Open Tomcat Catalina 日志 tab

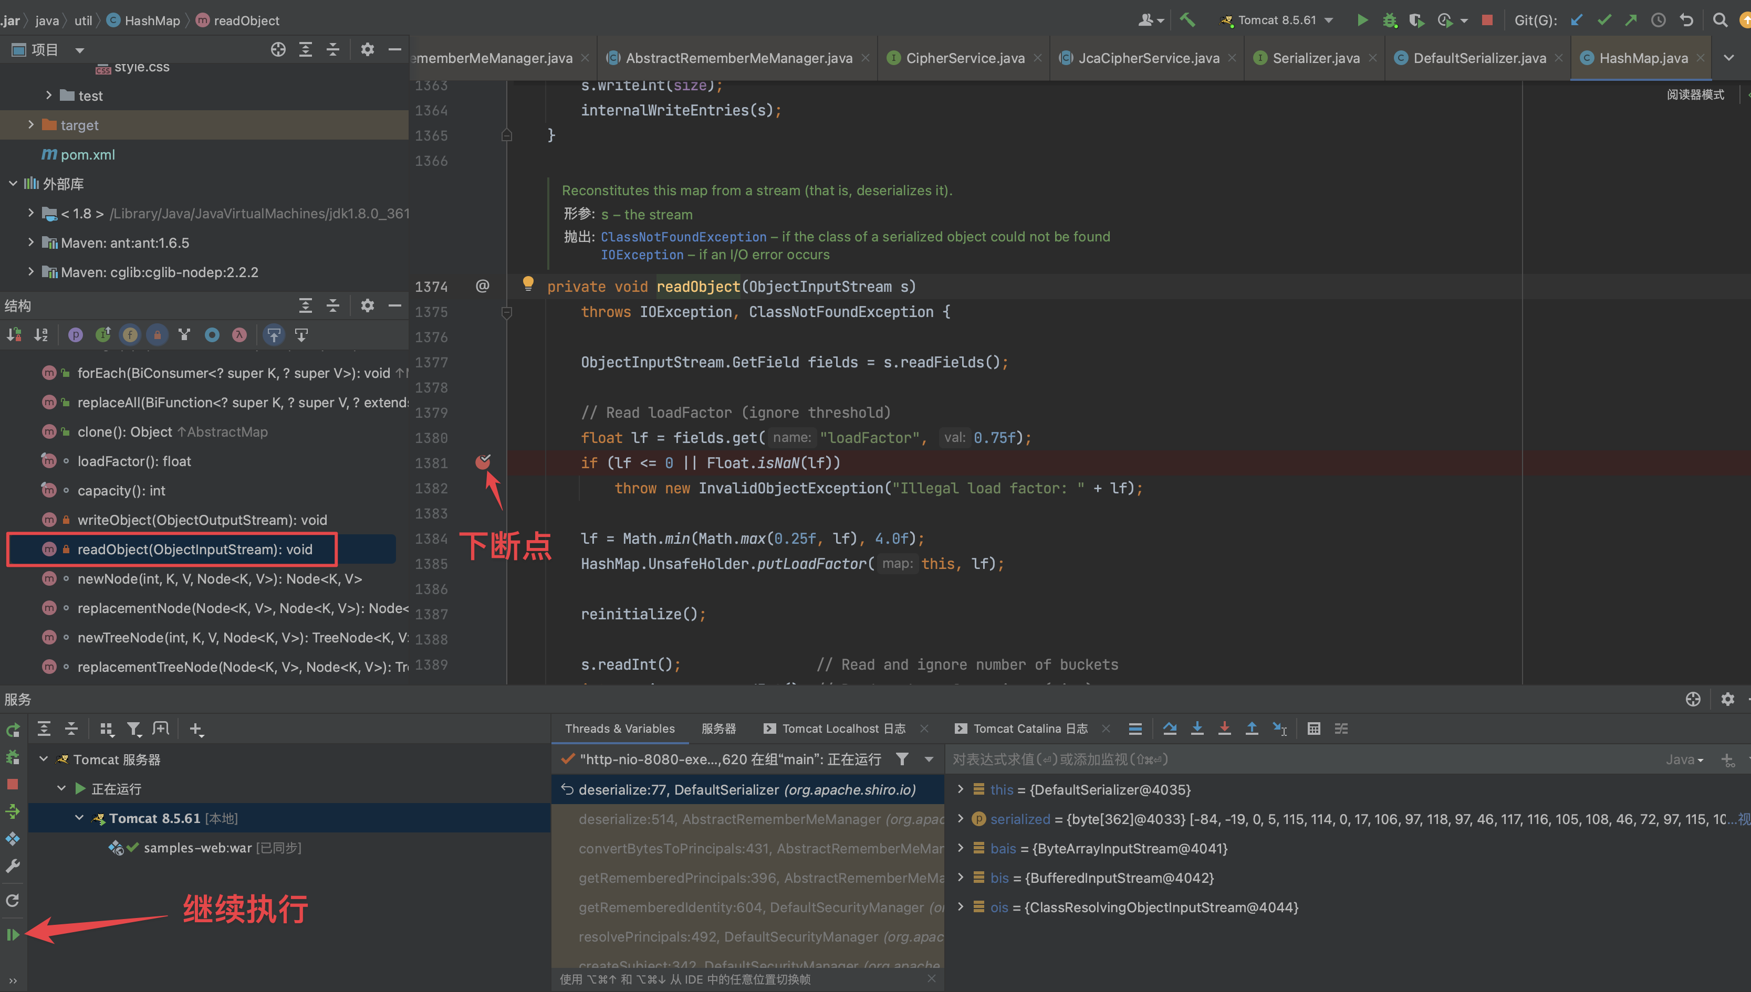1030,729
